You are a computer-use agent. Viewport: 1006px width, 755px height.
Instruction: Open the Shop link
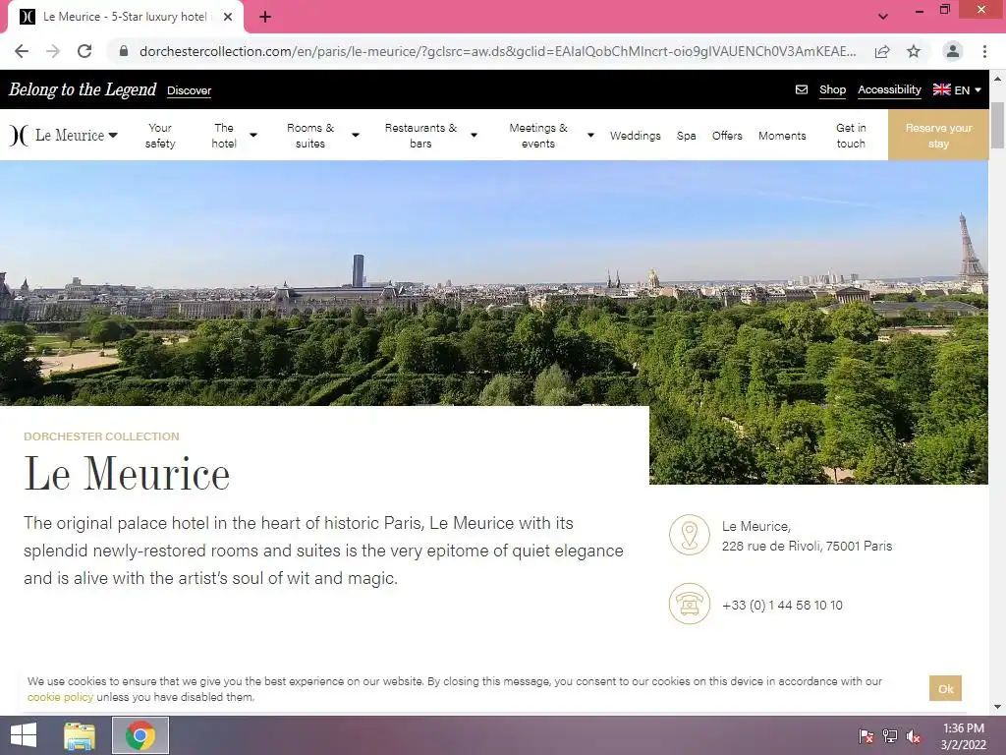833,89
